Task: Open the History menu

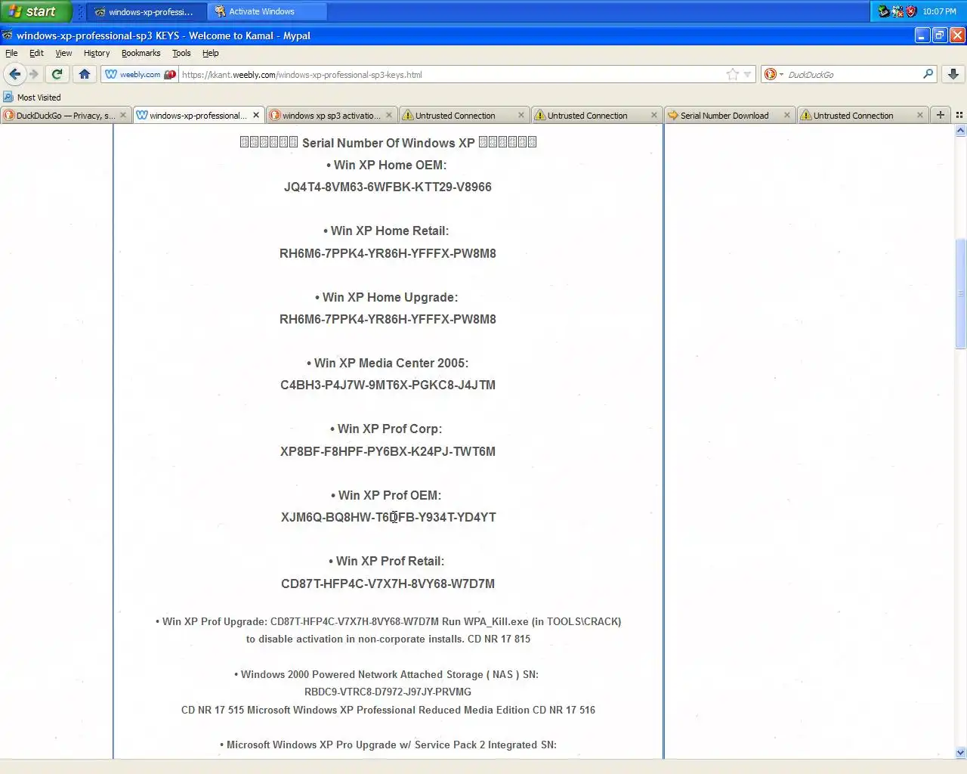Action: click(97, 54)
